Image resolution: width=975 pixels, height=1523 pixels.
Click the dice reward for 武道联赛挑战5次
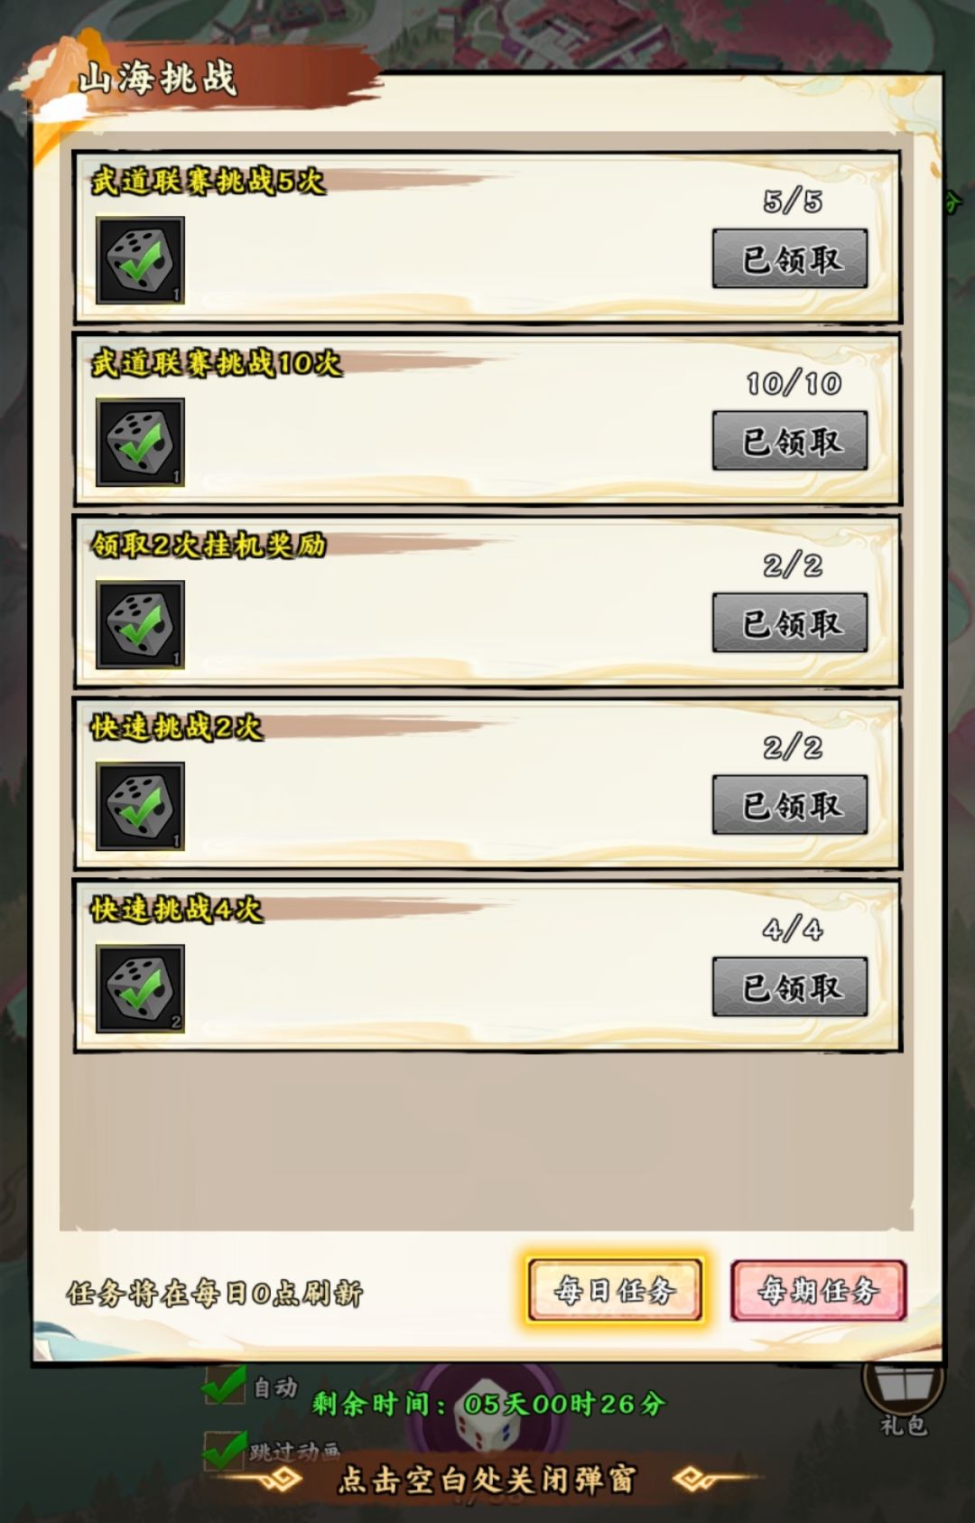point(140,260)
